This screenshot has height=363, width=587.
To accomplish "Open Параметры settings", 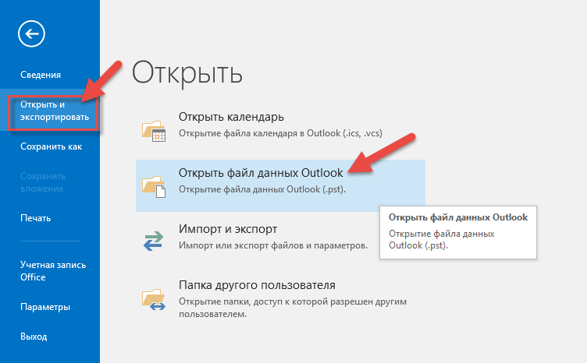I will [45, 307].
